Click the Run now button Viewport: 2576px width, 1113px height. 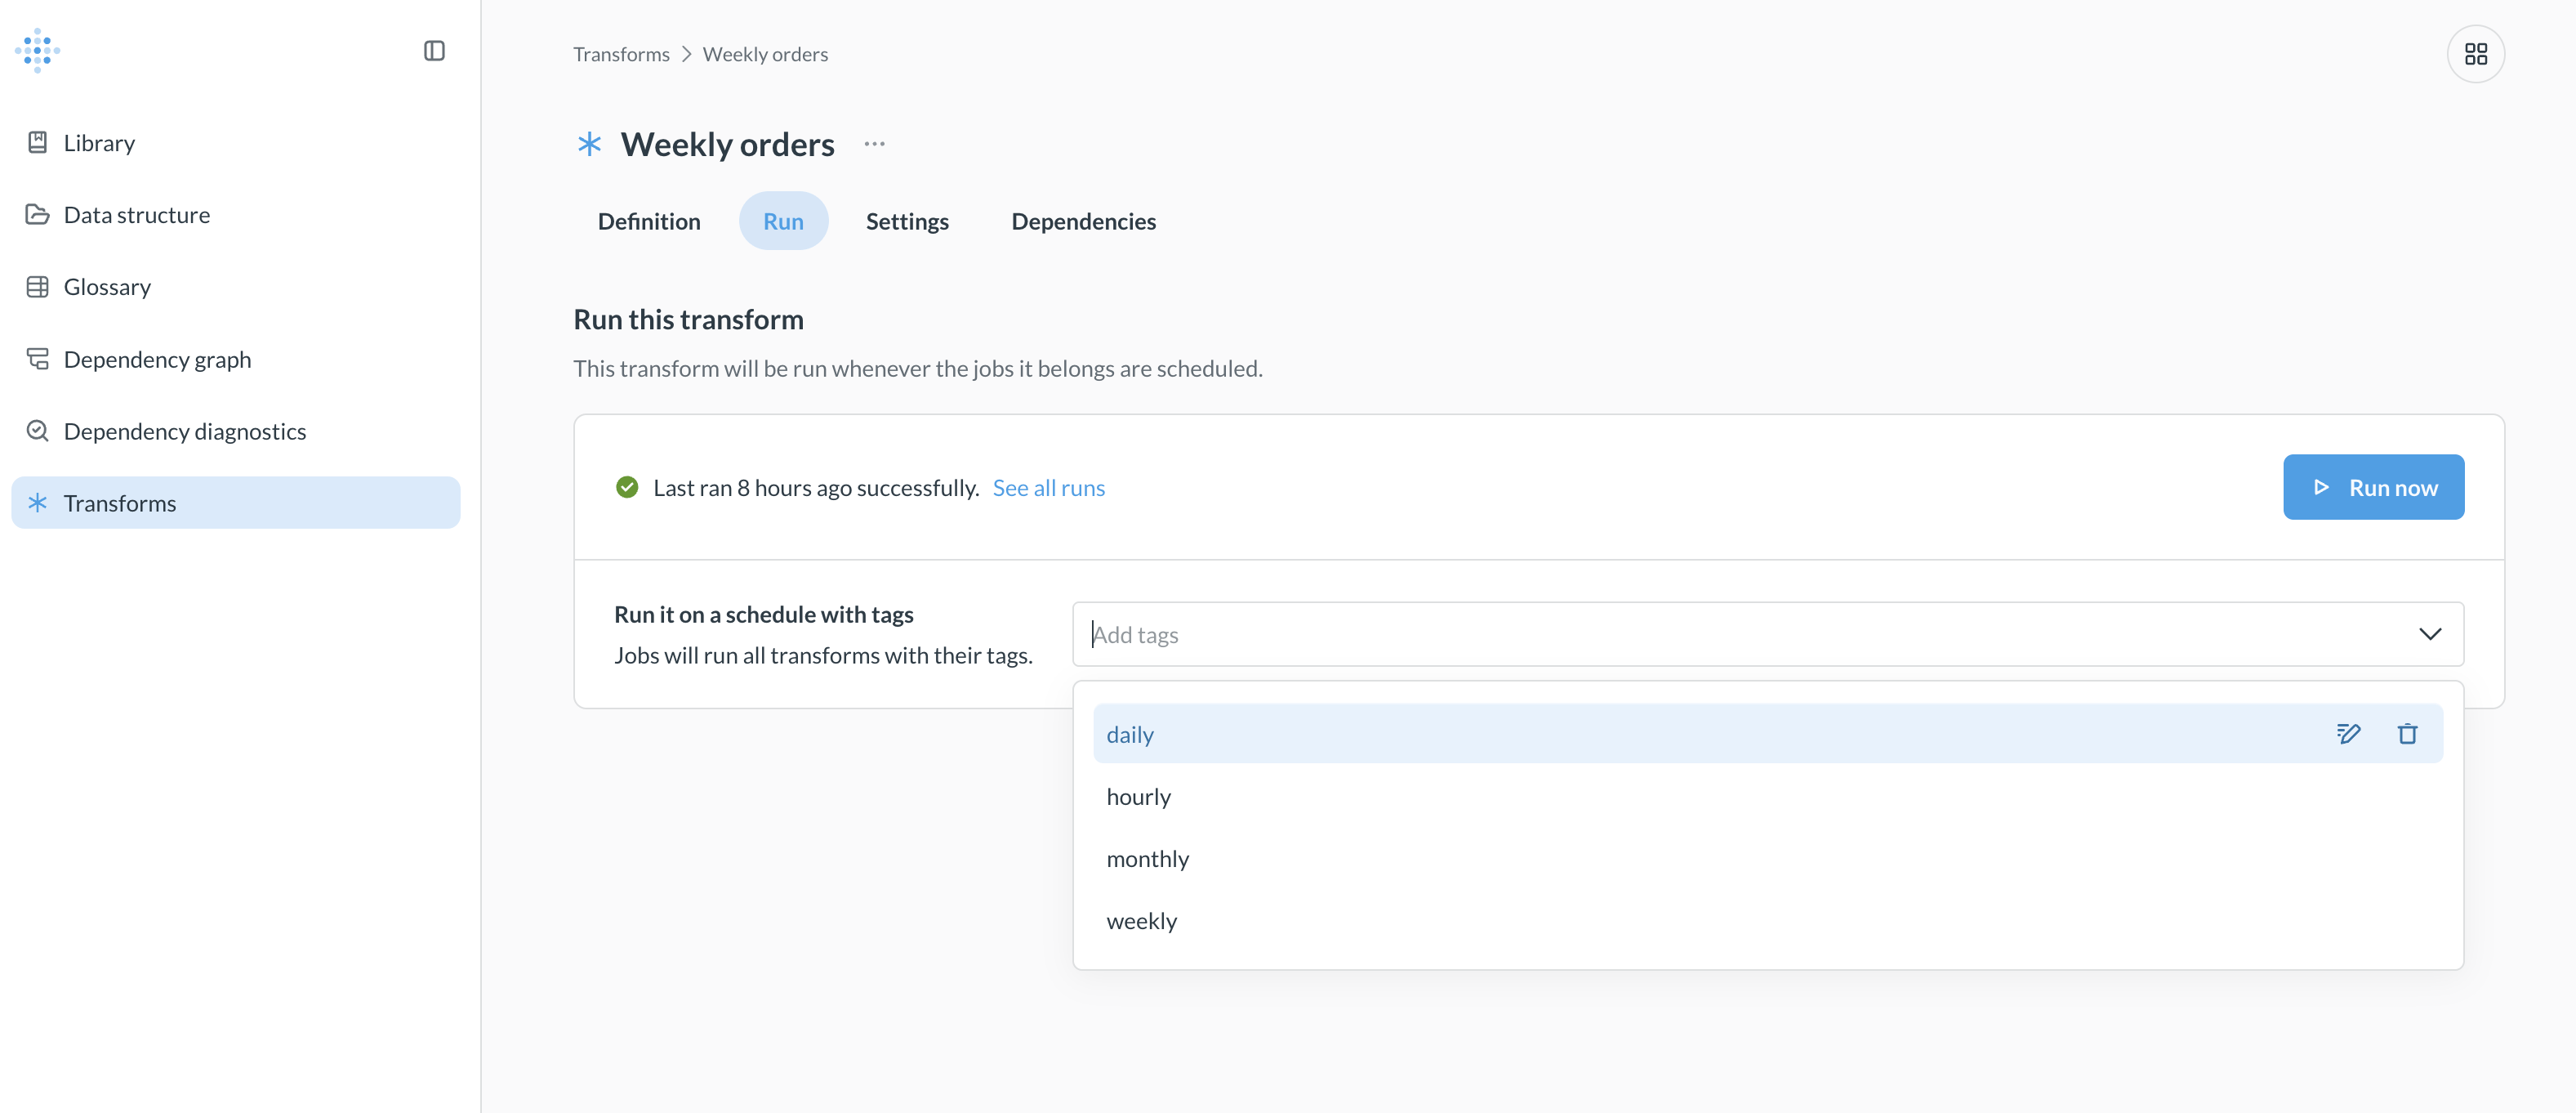coord(2373,487)
